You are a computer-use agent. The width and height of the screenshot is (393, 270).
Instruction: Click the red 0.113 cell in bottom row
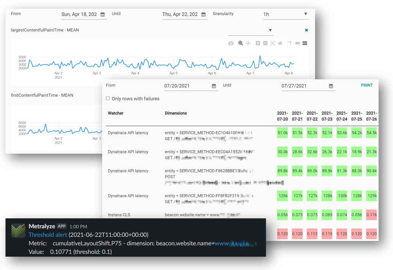point(312,233)
